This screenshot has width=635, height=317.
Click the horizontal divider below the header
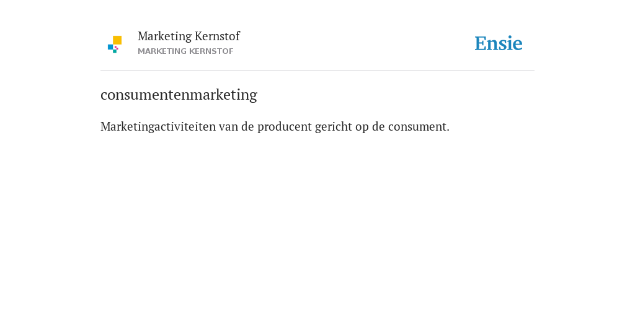click(x=317, y=71)
